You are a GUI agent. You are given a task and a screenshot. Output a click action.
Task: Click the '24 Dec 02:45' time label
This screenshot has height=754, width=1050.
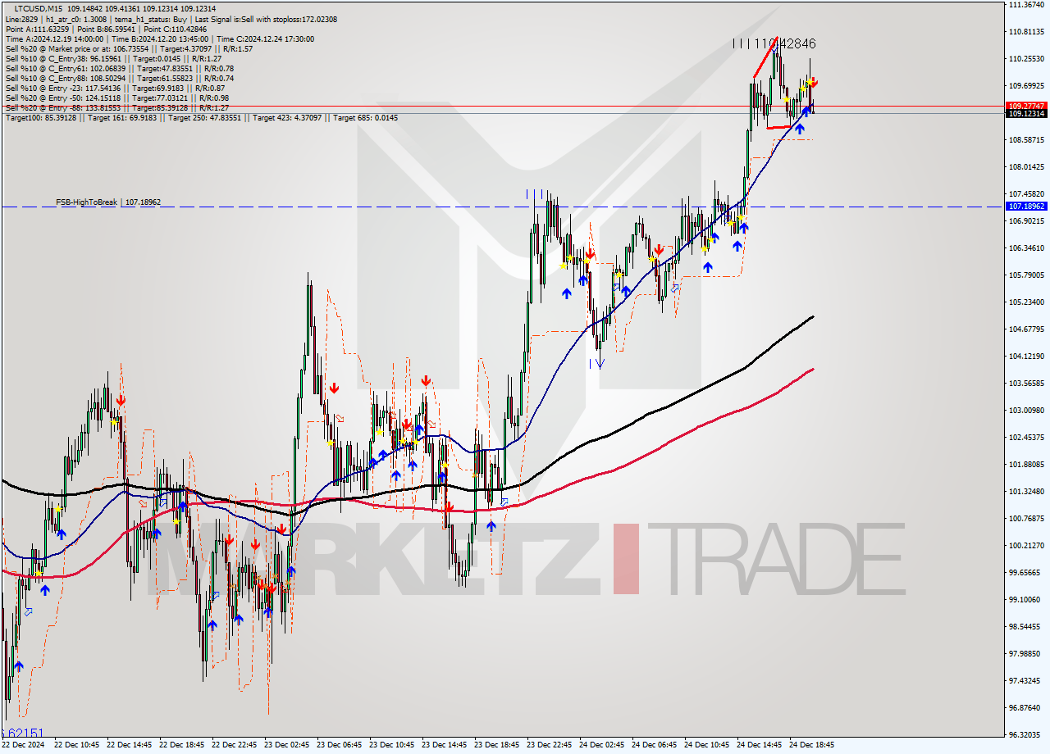(x=601, y=744)
